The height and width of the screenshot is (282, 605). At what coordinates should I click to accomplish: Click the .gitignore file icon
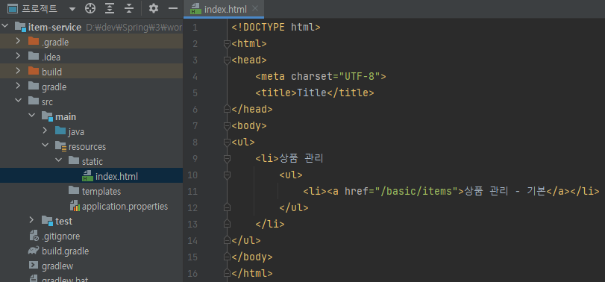tap(34, 236)
